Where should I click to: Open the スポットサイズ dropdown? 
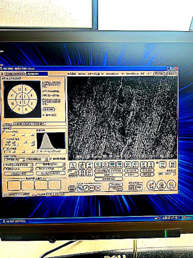[58, 169]
